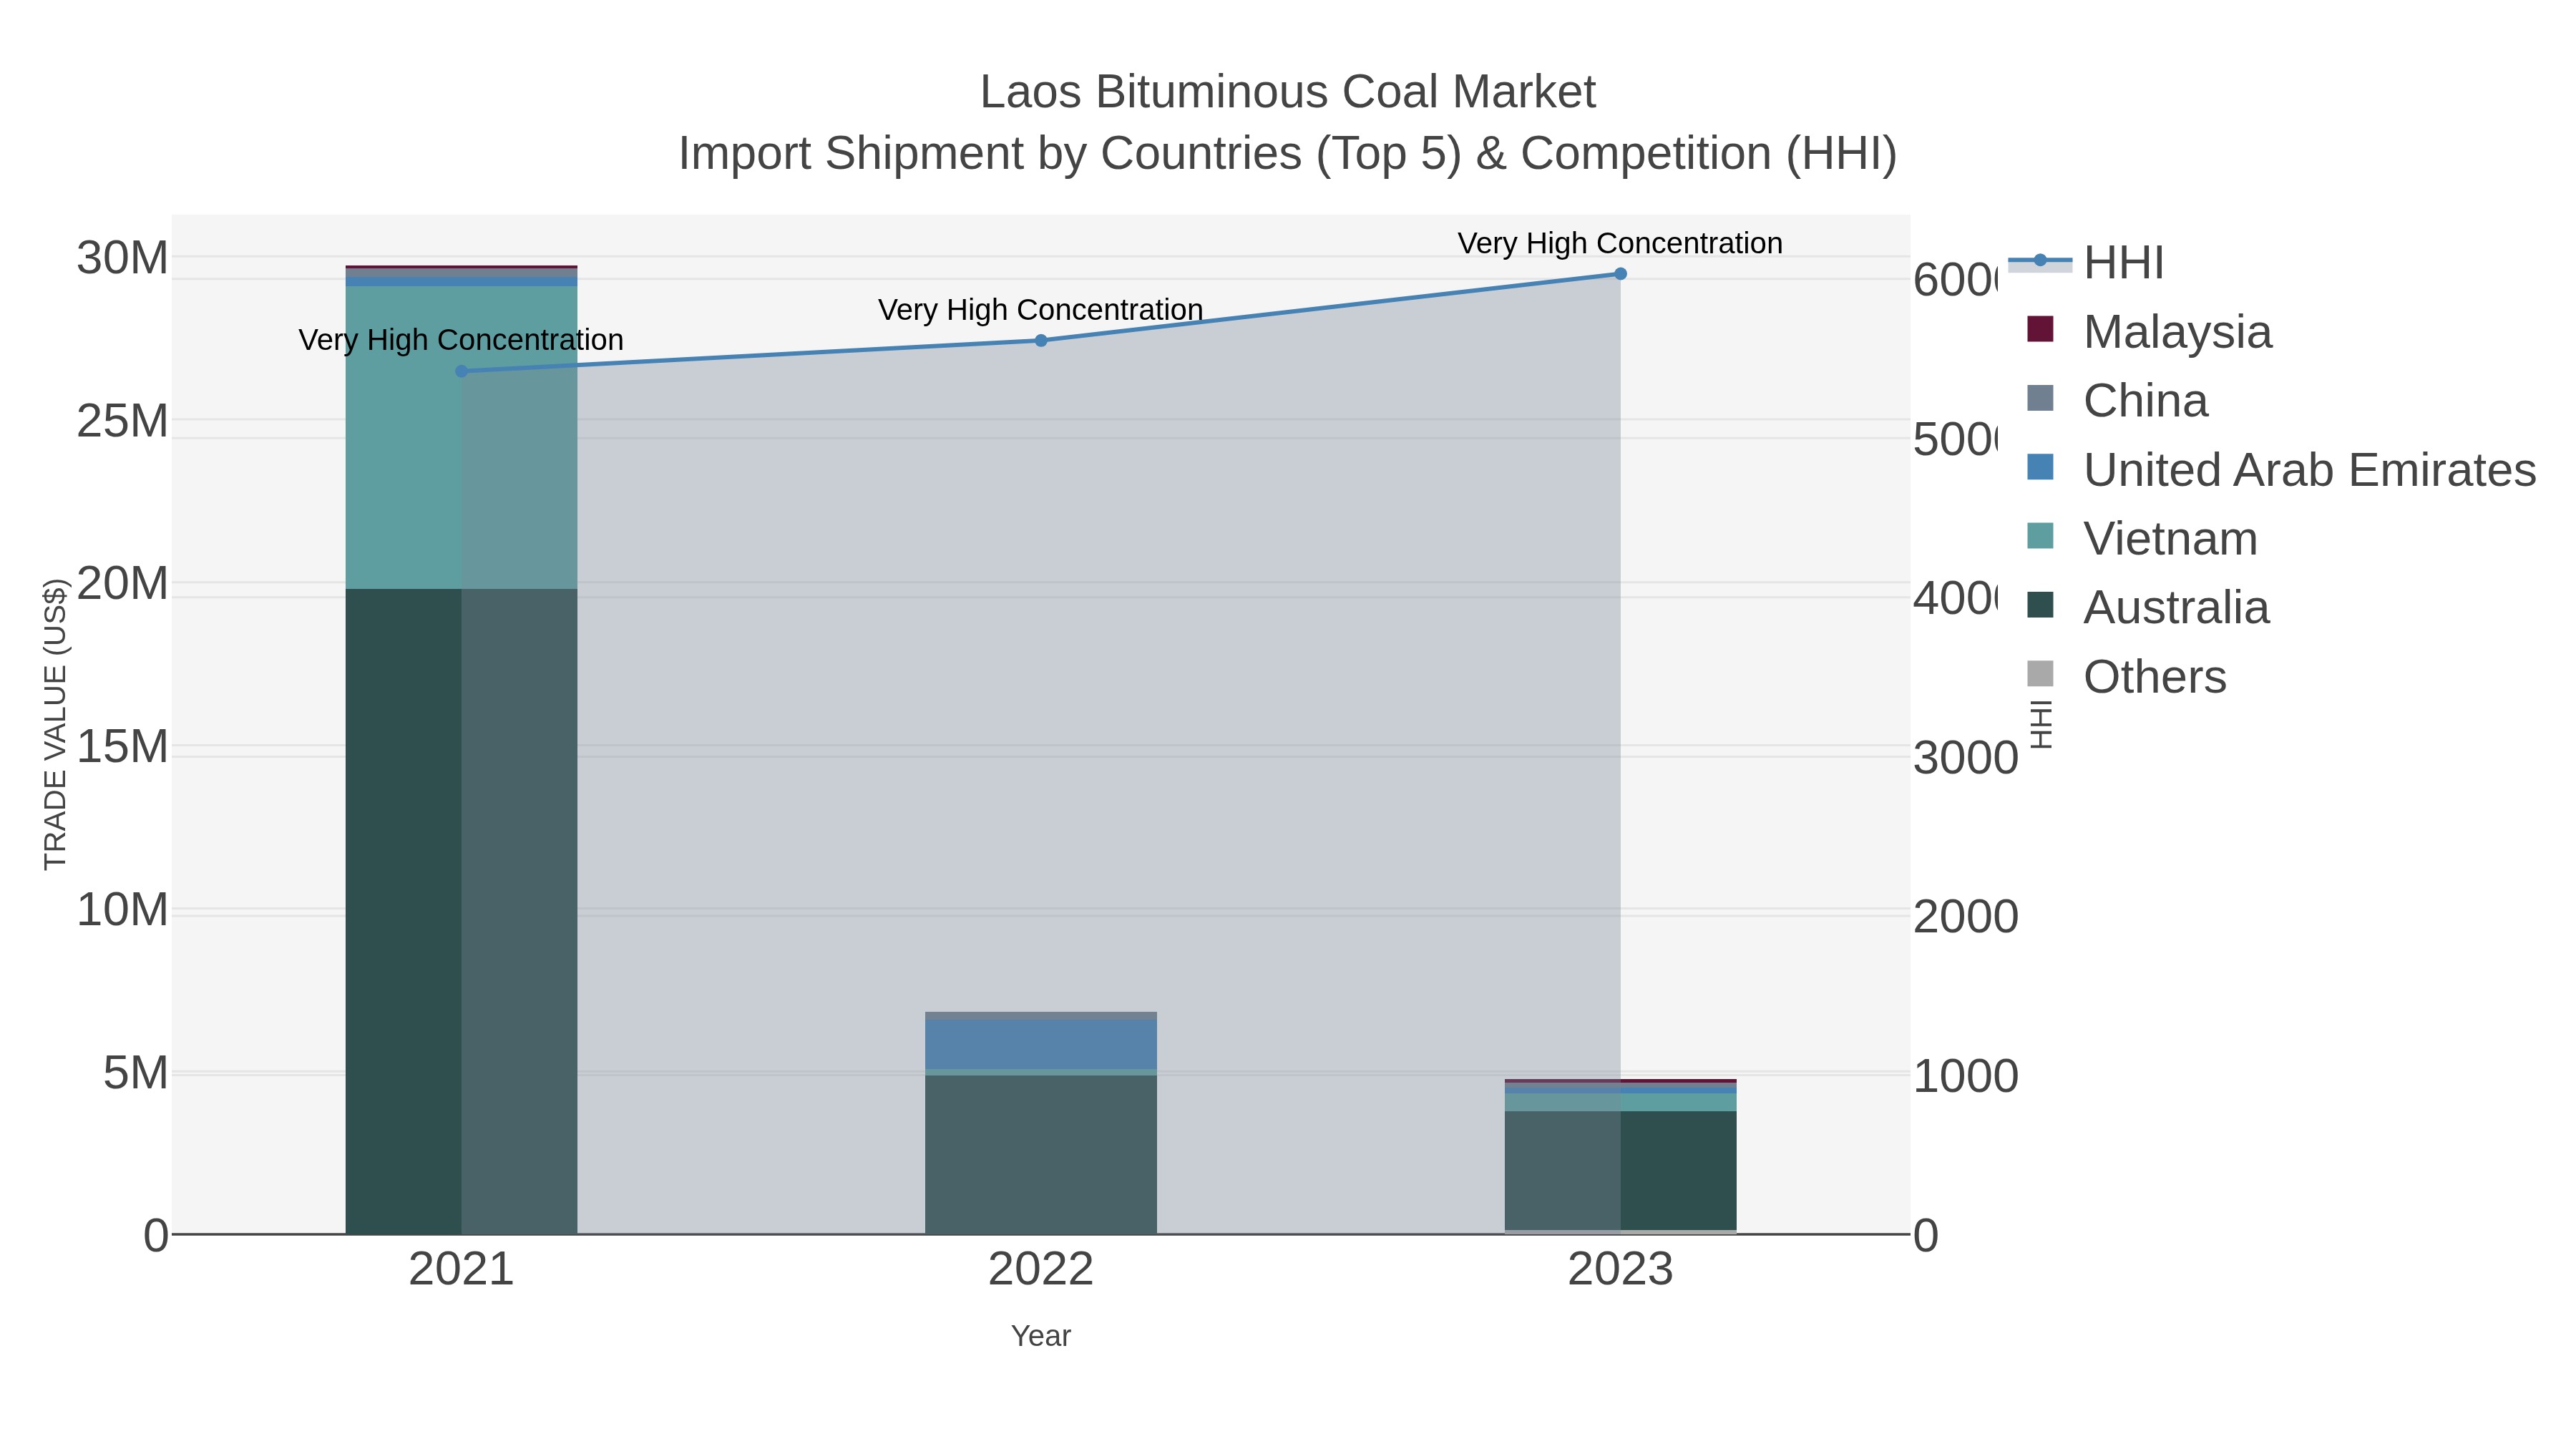Click the Australia segment of 2021 bar
Image resolution: width=2576 pixels, height=1449 pixels.
pos(461,911)
